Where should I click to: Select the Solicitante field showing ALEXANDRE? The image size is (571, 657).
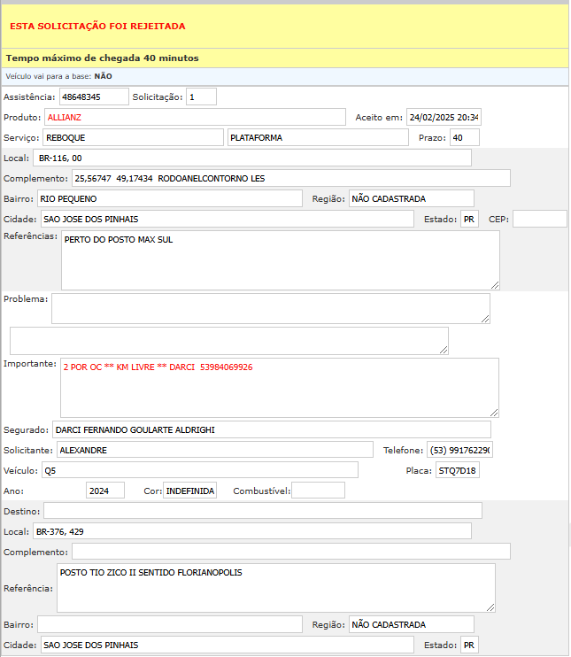(220, 450)
